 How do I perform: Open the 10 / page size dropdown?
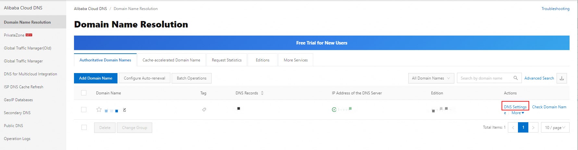(555, 127)
